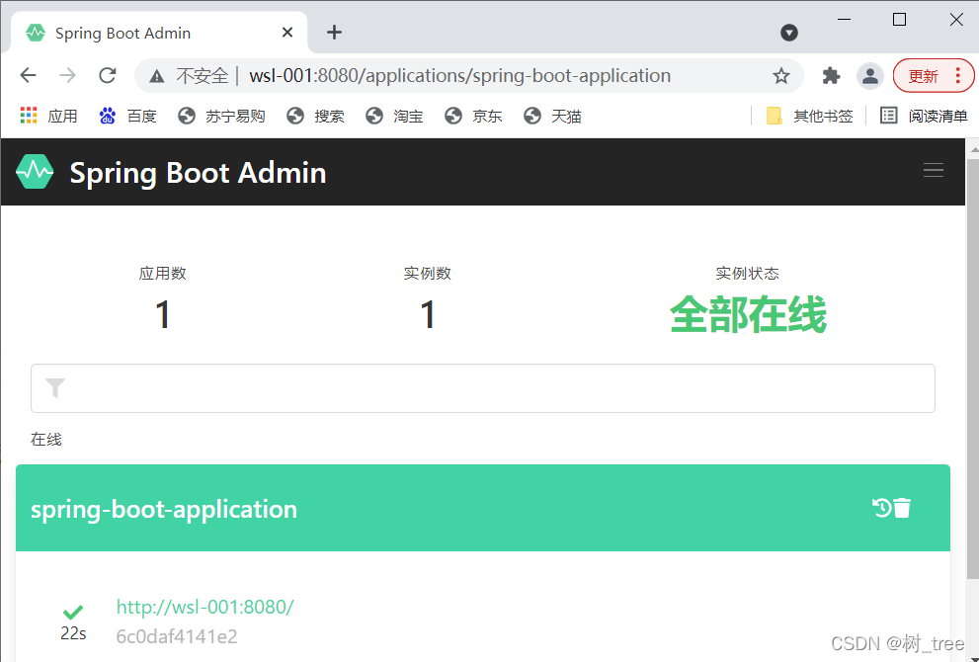
Task: Open the http://wsl-001:8080/ instance link
Action: (204, 607)
